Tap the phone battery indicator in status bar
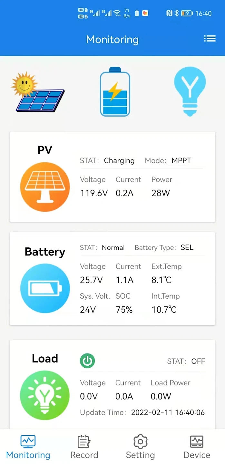Screen dimensions: 225x464 [187, 13]
